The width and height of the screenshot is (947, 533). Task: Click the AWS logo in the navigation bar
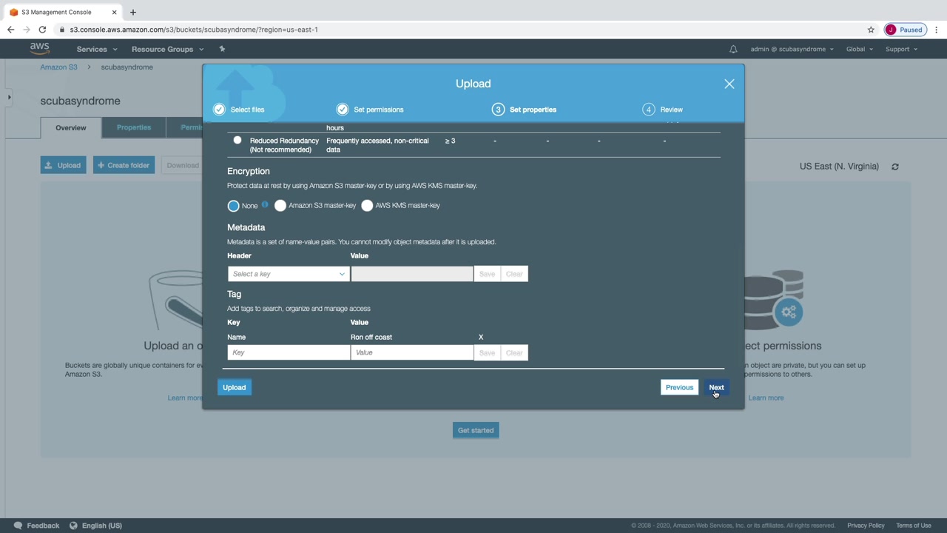(39, 49)
